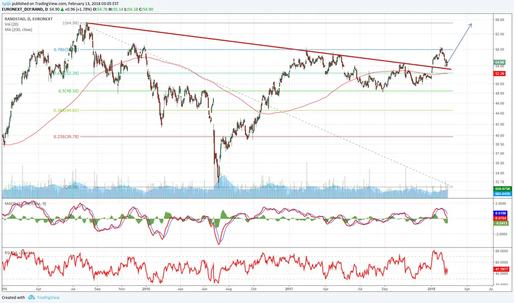Viewport: 514px width, 303px height.
Task: Click the 1(64.98) Fibonacci level label
Action: point(71,23)
